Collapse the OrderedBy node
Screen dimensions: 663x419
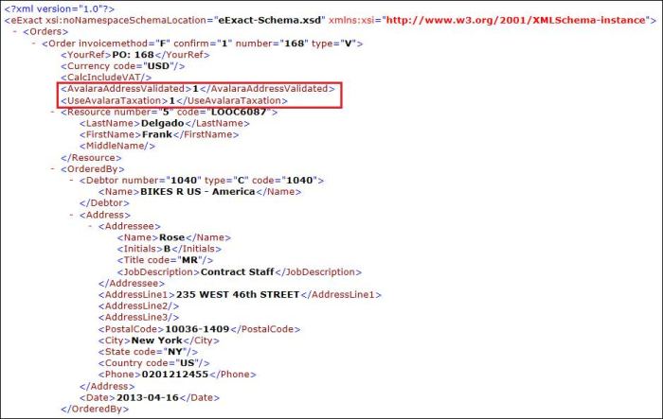point(52,169)
